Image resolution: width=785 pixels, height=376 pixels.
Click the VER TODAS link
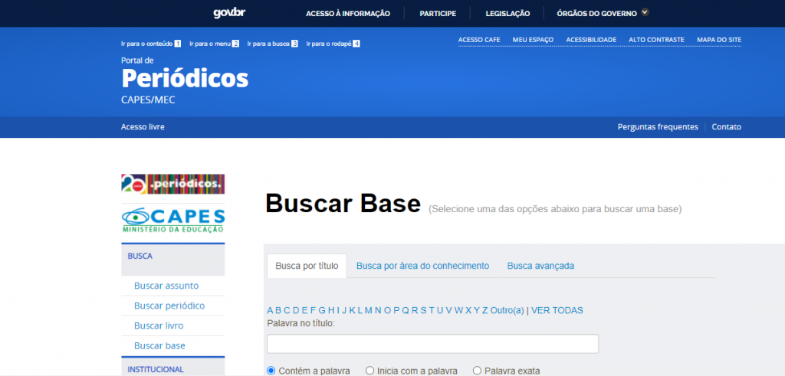tap(557, 310)
